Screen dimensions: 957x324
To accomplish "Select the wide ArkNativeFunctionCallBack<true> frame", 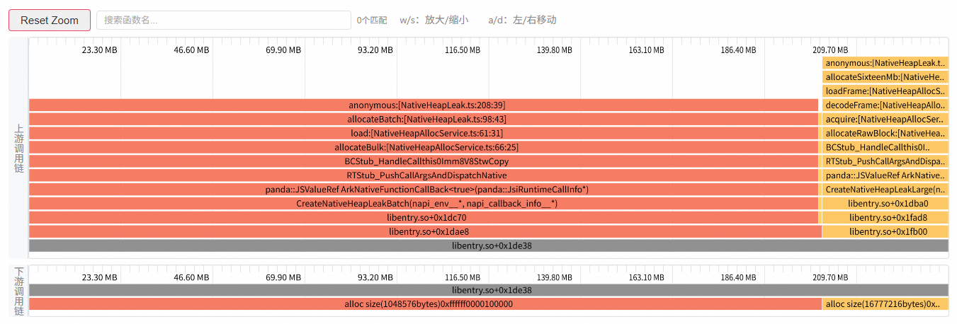I will [x=424, y=190].
